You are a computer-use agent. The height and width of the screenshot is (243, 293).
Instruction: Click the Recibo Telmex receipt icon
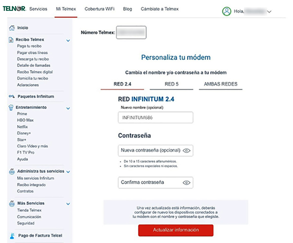tap(12, 40)
